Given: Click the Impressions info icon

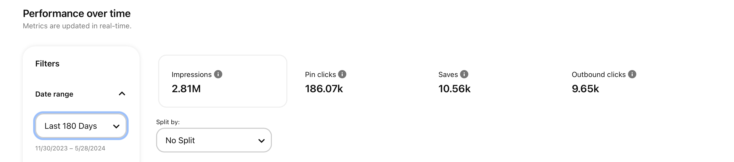Looking at the screenshot, I should tap(218, 74).
